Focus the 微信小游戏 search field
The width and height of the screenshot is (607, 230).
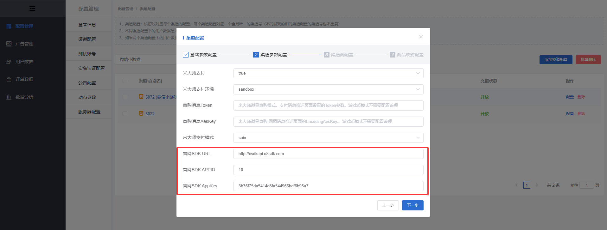coord(146,59)
